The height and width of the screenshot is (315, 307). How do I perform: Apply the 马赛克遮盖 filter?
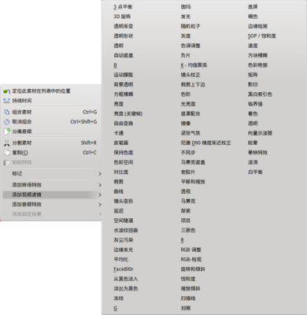click(x=193, y=162)
